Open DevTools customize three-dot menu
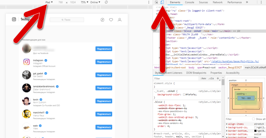The width and height of the screenshot is (266, 138). [261, 2]
